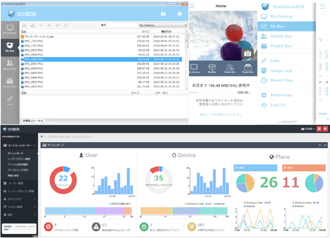Switch to 送受信ステータス tab
The image size is (330, 238).
pos(33,121)
